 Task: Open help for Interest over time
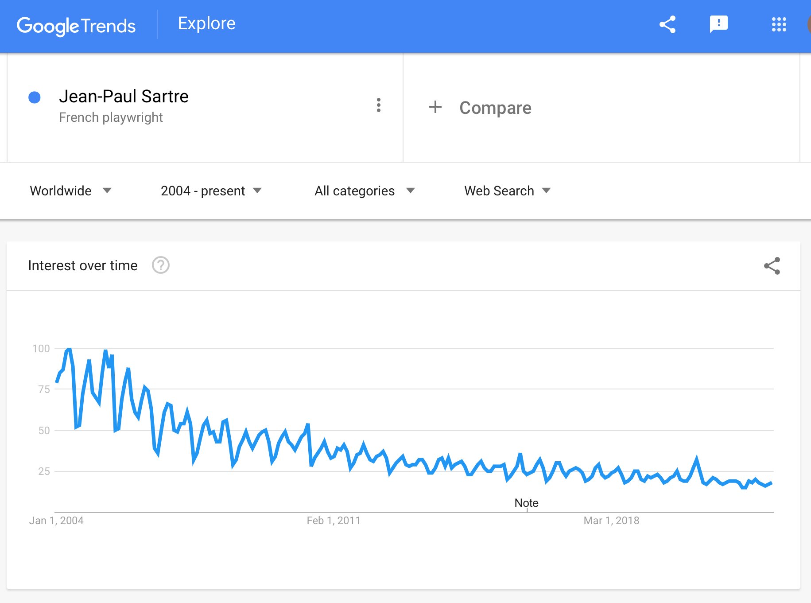pyautogui.click(x=160, y=265)
